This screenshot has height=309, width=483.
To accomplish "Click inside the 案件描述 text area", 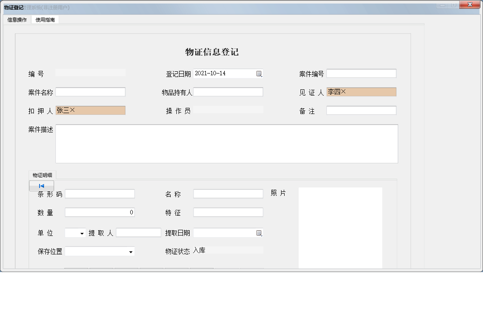I will [x=227, y=143].
